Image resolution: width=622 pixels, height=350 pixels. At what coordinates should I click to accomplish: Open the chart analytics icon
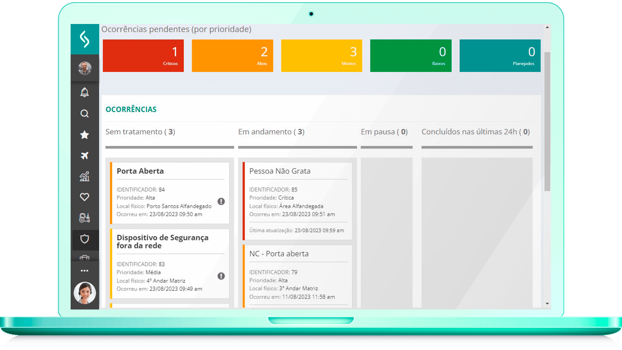[x=85, y=176]
